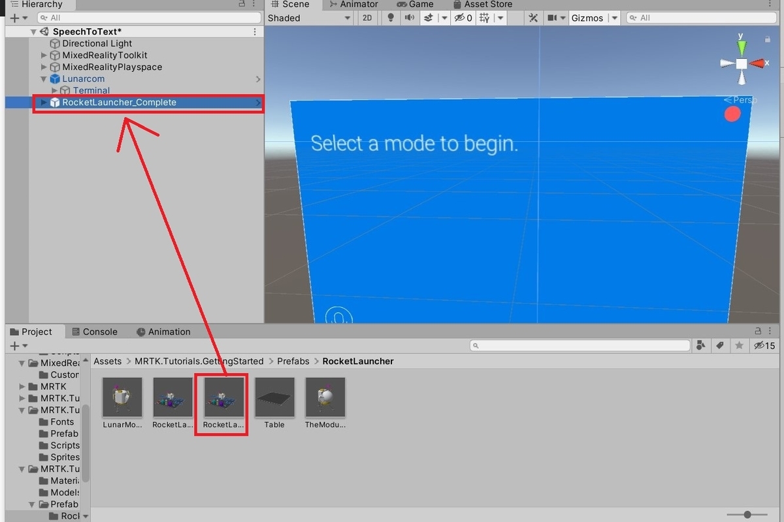Expand RocketLauncher_Complete in Hierarchy

(x=44, y=103)
